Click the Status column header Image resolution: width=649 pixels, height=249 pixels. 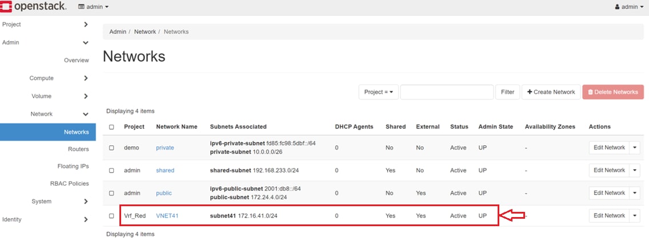[x=459, y=127]
